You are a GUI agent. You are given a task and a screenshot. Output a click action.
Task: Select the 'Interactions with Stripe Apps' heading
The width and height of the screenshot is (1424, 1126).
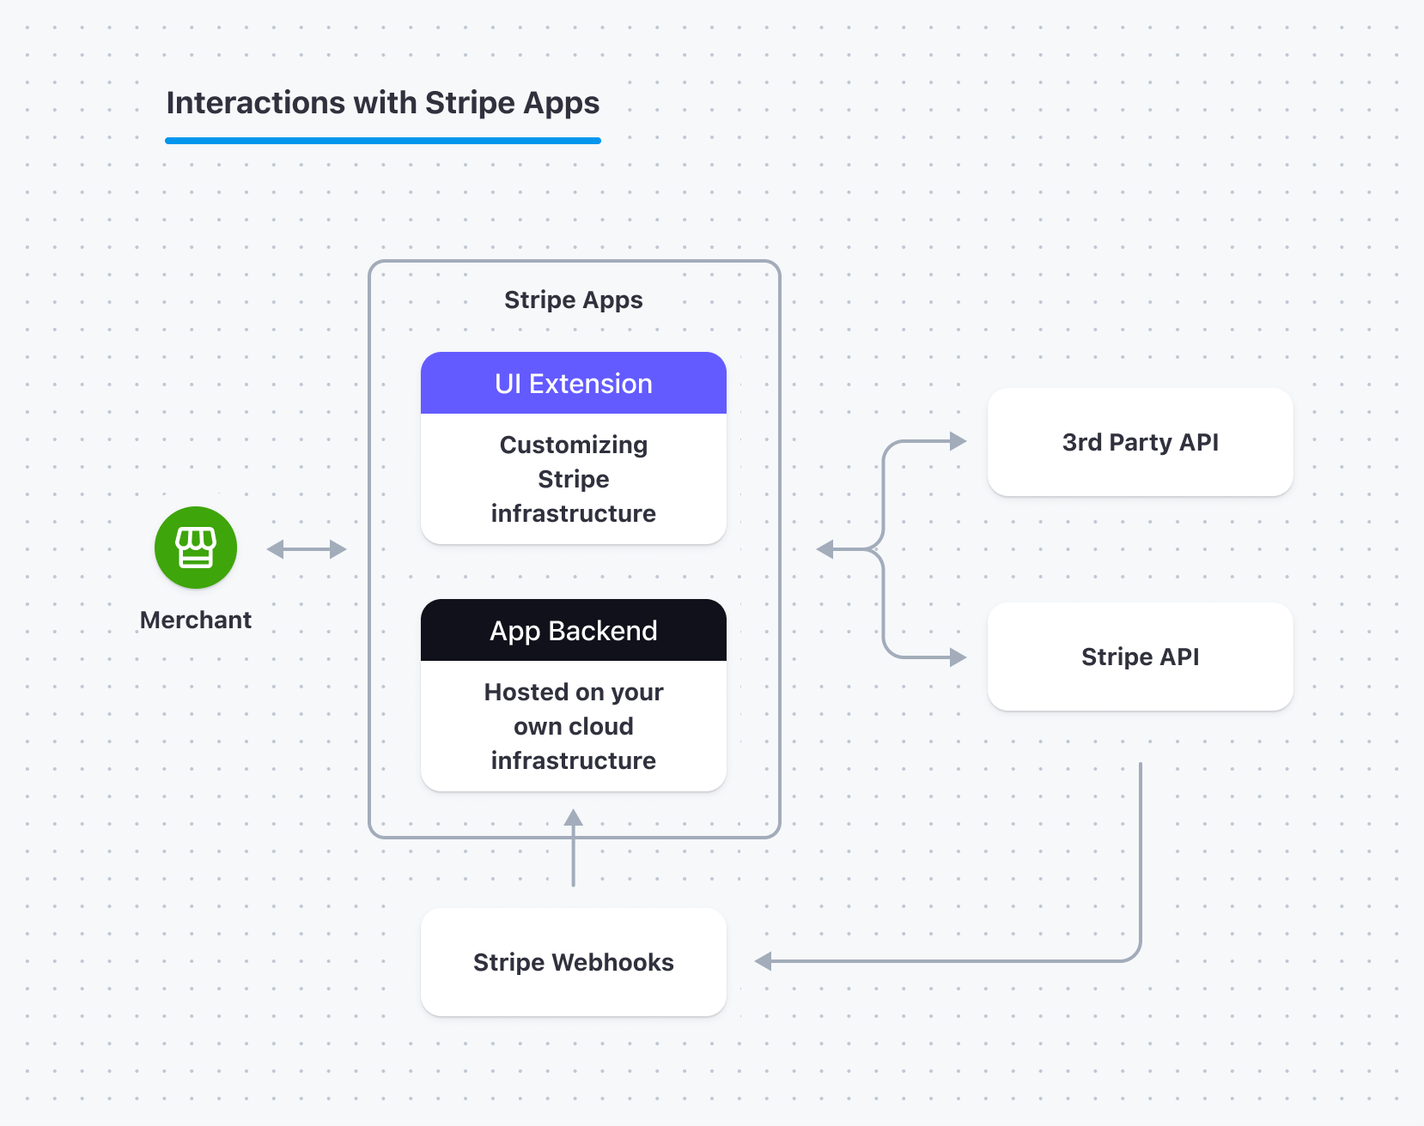[x=383, y=103]
